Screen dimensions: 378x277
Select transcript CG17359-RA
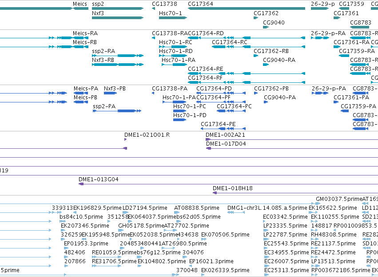click(357, 51)
